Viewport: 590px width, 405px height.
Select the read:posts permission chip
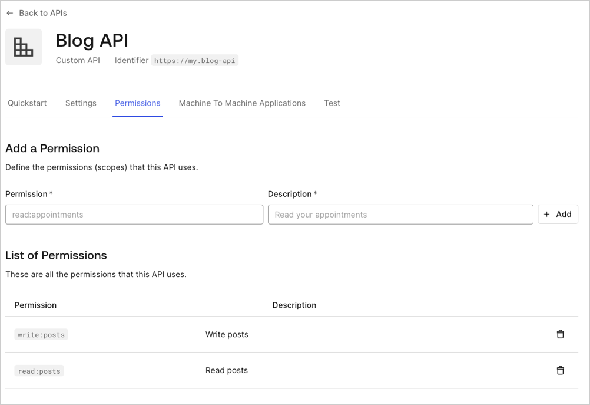coord(39,370)
